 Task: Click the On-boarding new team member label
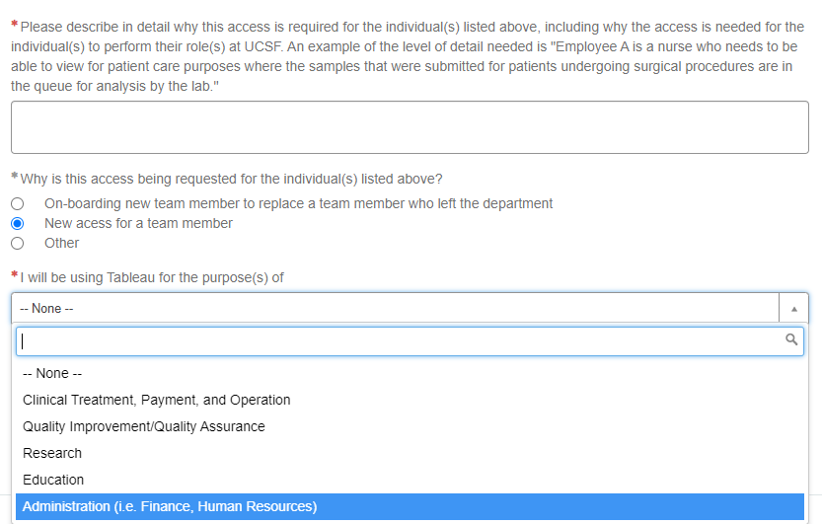pyautogui.click(x=298, y=203)
